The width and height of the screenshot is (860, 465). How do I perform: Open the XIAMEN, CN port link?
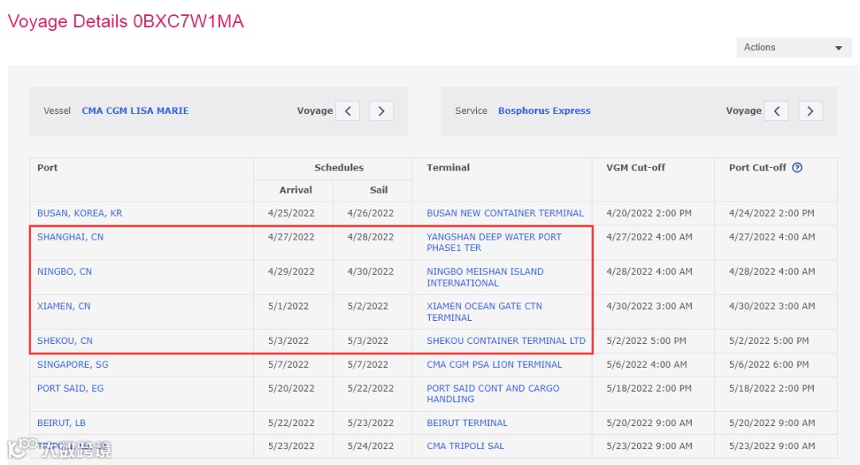64,306
